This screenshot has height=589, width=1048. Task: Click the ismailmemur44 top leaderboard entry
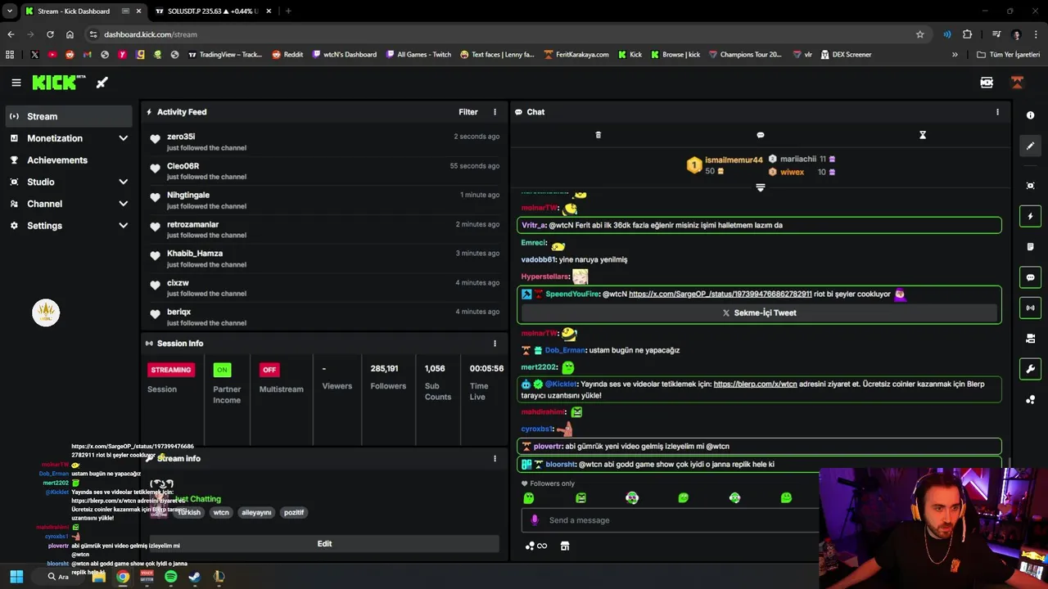click(725, 165)
